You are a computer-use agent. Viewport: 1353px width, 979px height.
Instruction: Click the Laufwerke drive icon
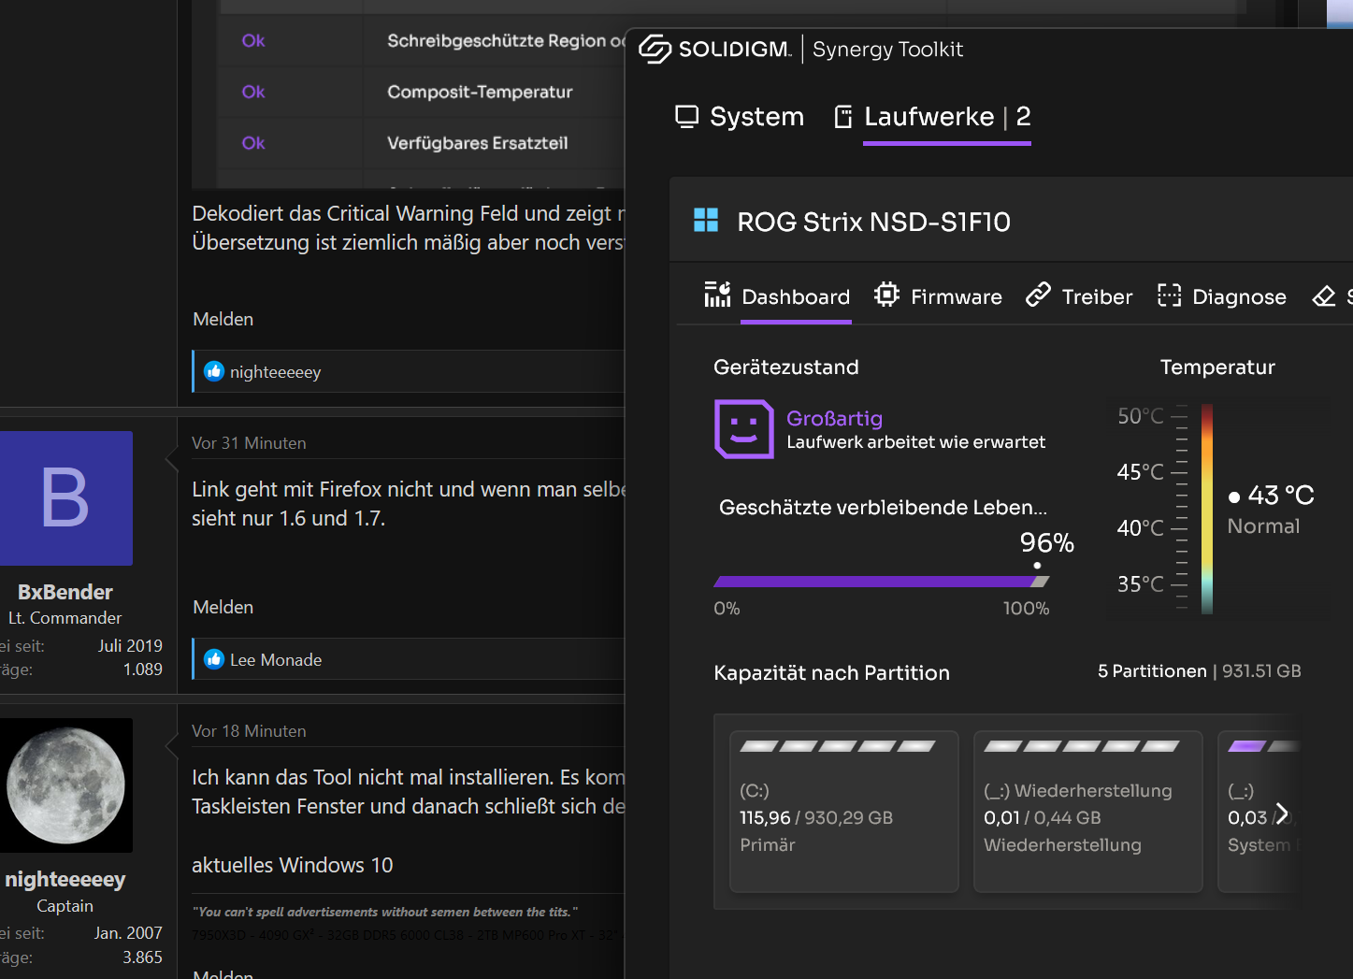(843, 117)
